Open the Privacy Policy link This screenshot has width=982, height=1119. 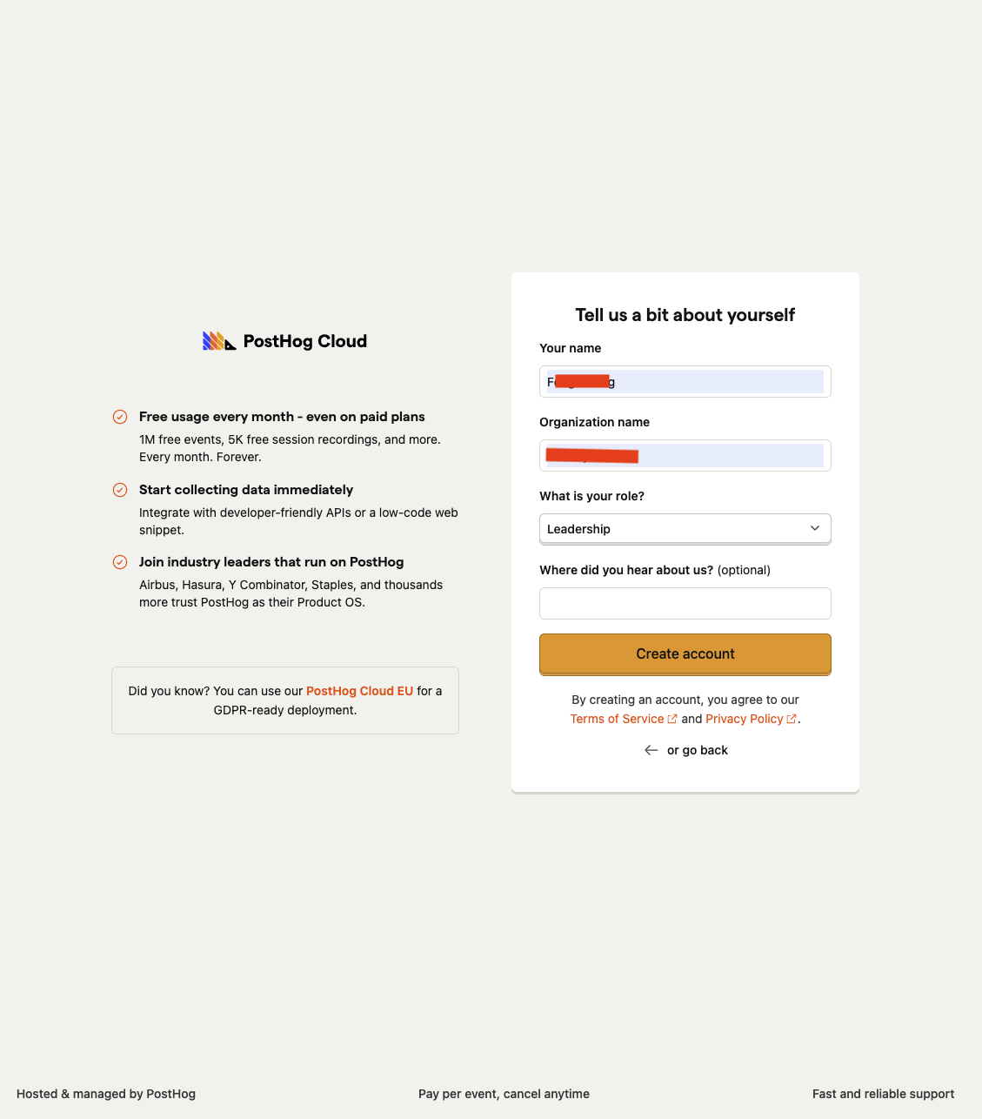[x=745, y=719]
